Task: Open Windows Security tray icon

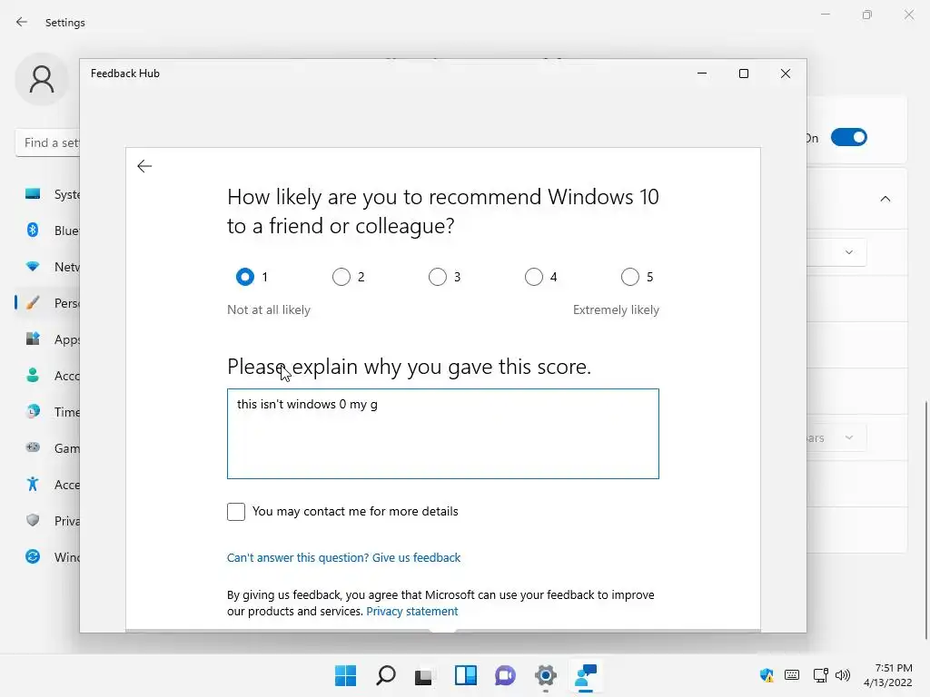Action: pyautogui.click(x=767, y=675)
